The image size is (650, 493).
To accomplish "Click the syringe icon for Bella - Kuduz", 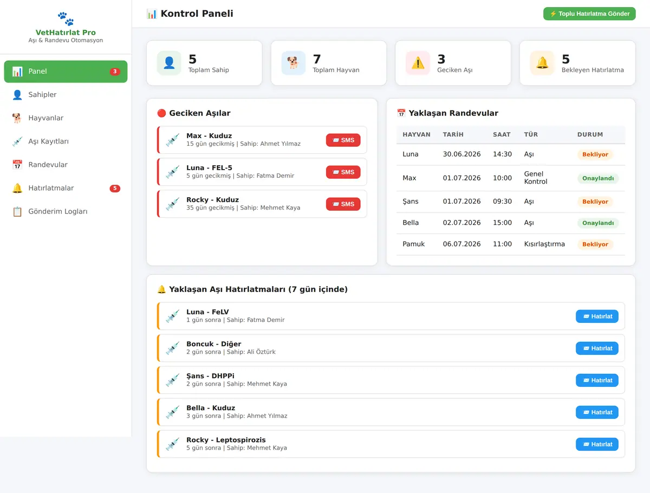I will 172,412.
